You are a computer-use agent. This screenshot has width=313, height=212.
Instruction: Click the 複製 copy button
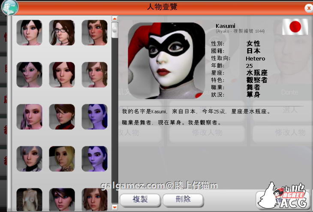click(140, 200)
